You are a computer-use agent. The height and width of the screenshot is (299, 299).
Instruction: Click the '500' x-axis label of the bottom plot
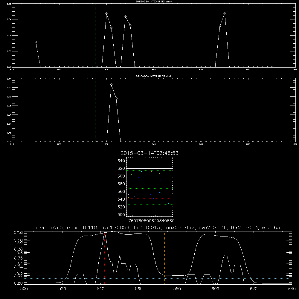point(24,289)
